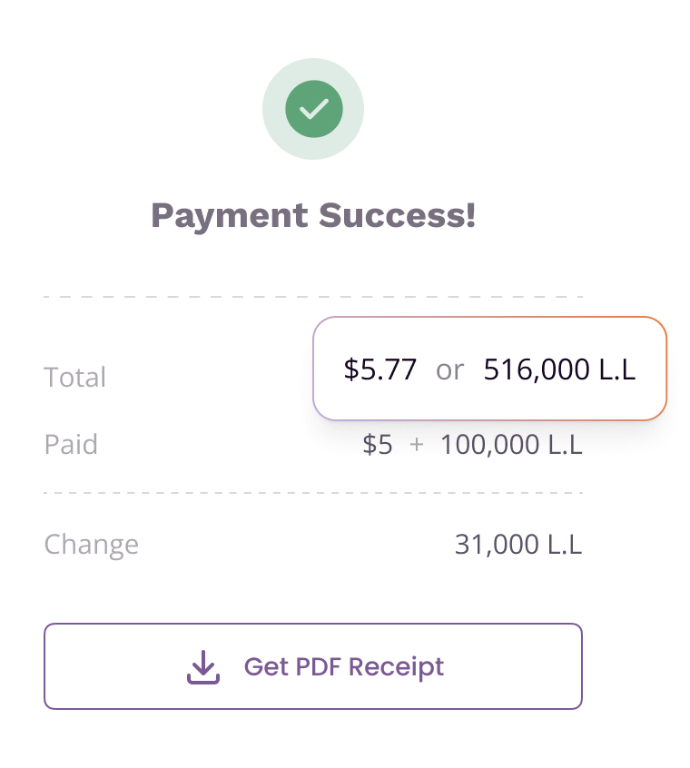Click the Total label
This screenshot has width=690, height=768.
click(75, 377)
